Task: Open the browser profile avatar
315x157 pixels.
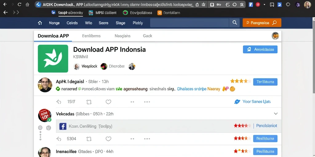Action: pos(307,5)
